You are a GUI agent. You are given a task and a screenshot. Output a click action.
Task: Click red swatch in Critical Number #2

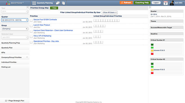click(x=152, y=73)
